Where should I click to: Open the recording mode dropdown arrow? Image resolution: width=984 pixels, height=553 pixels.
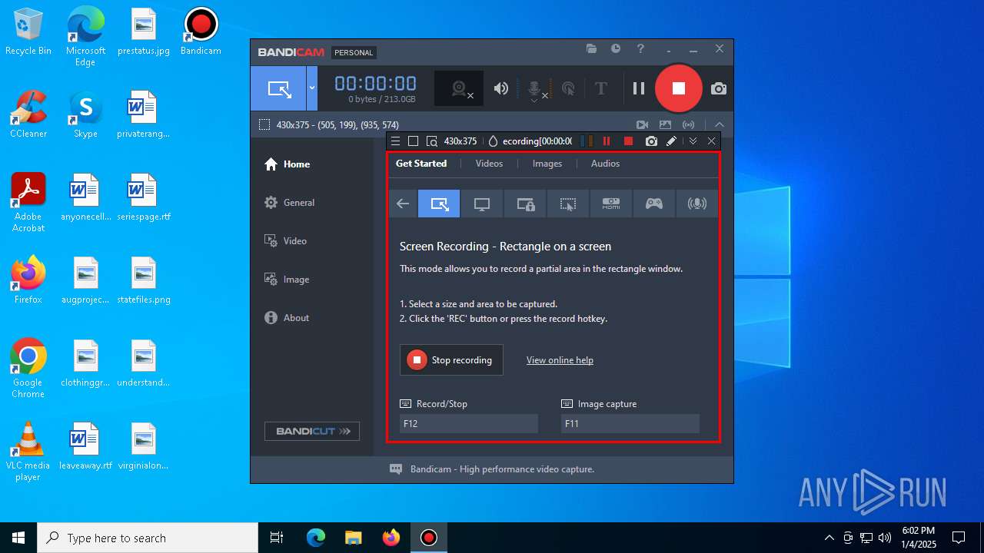click(x=312, y=88)
